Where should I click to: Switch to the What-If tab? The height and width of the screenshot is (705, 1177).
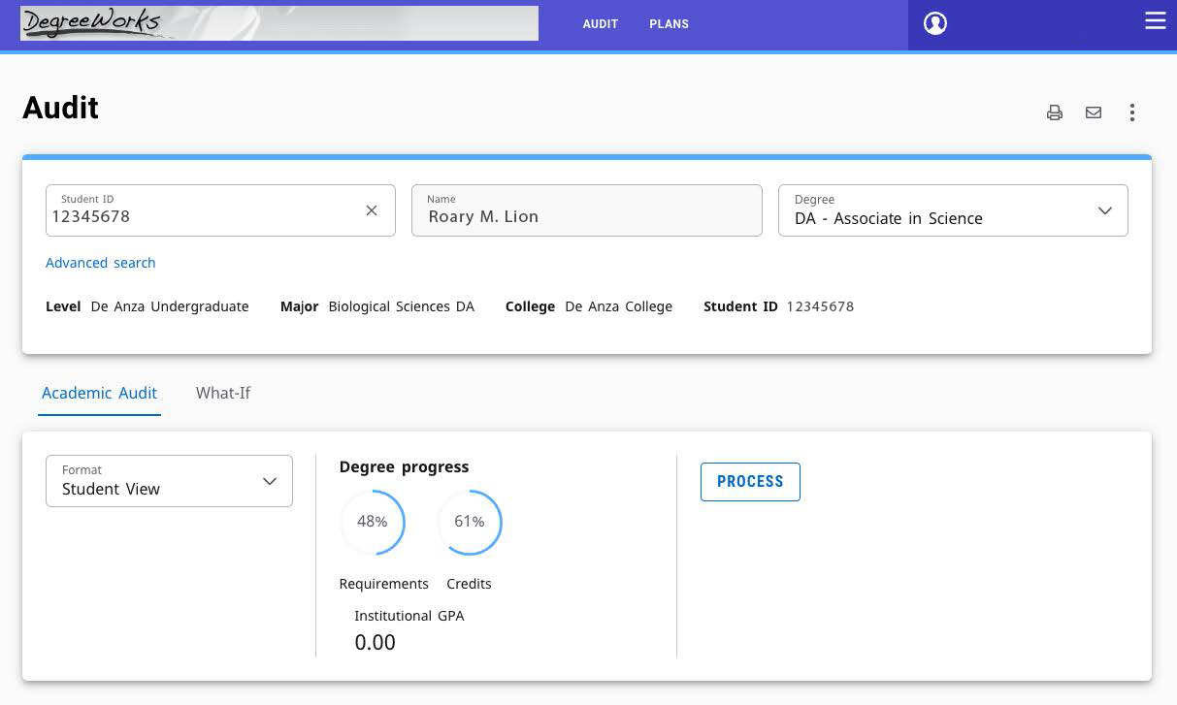(x=223, y=393)
